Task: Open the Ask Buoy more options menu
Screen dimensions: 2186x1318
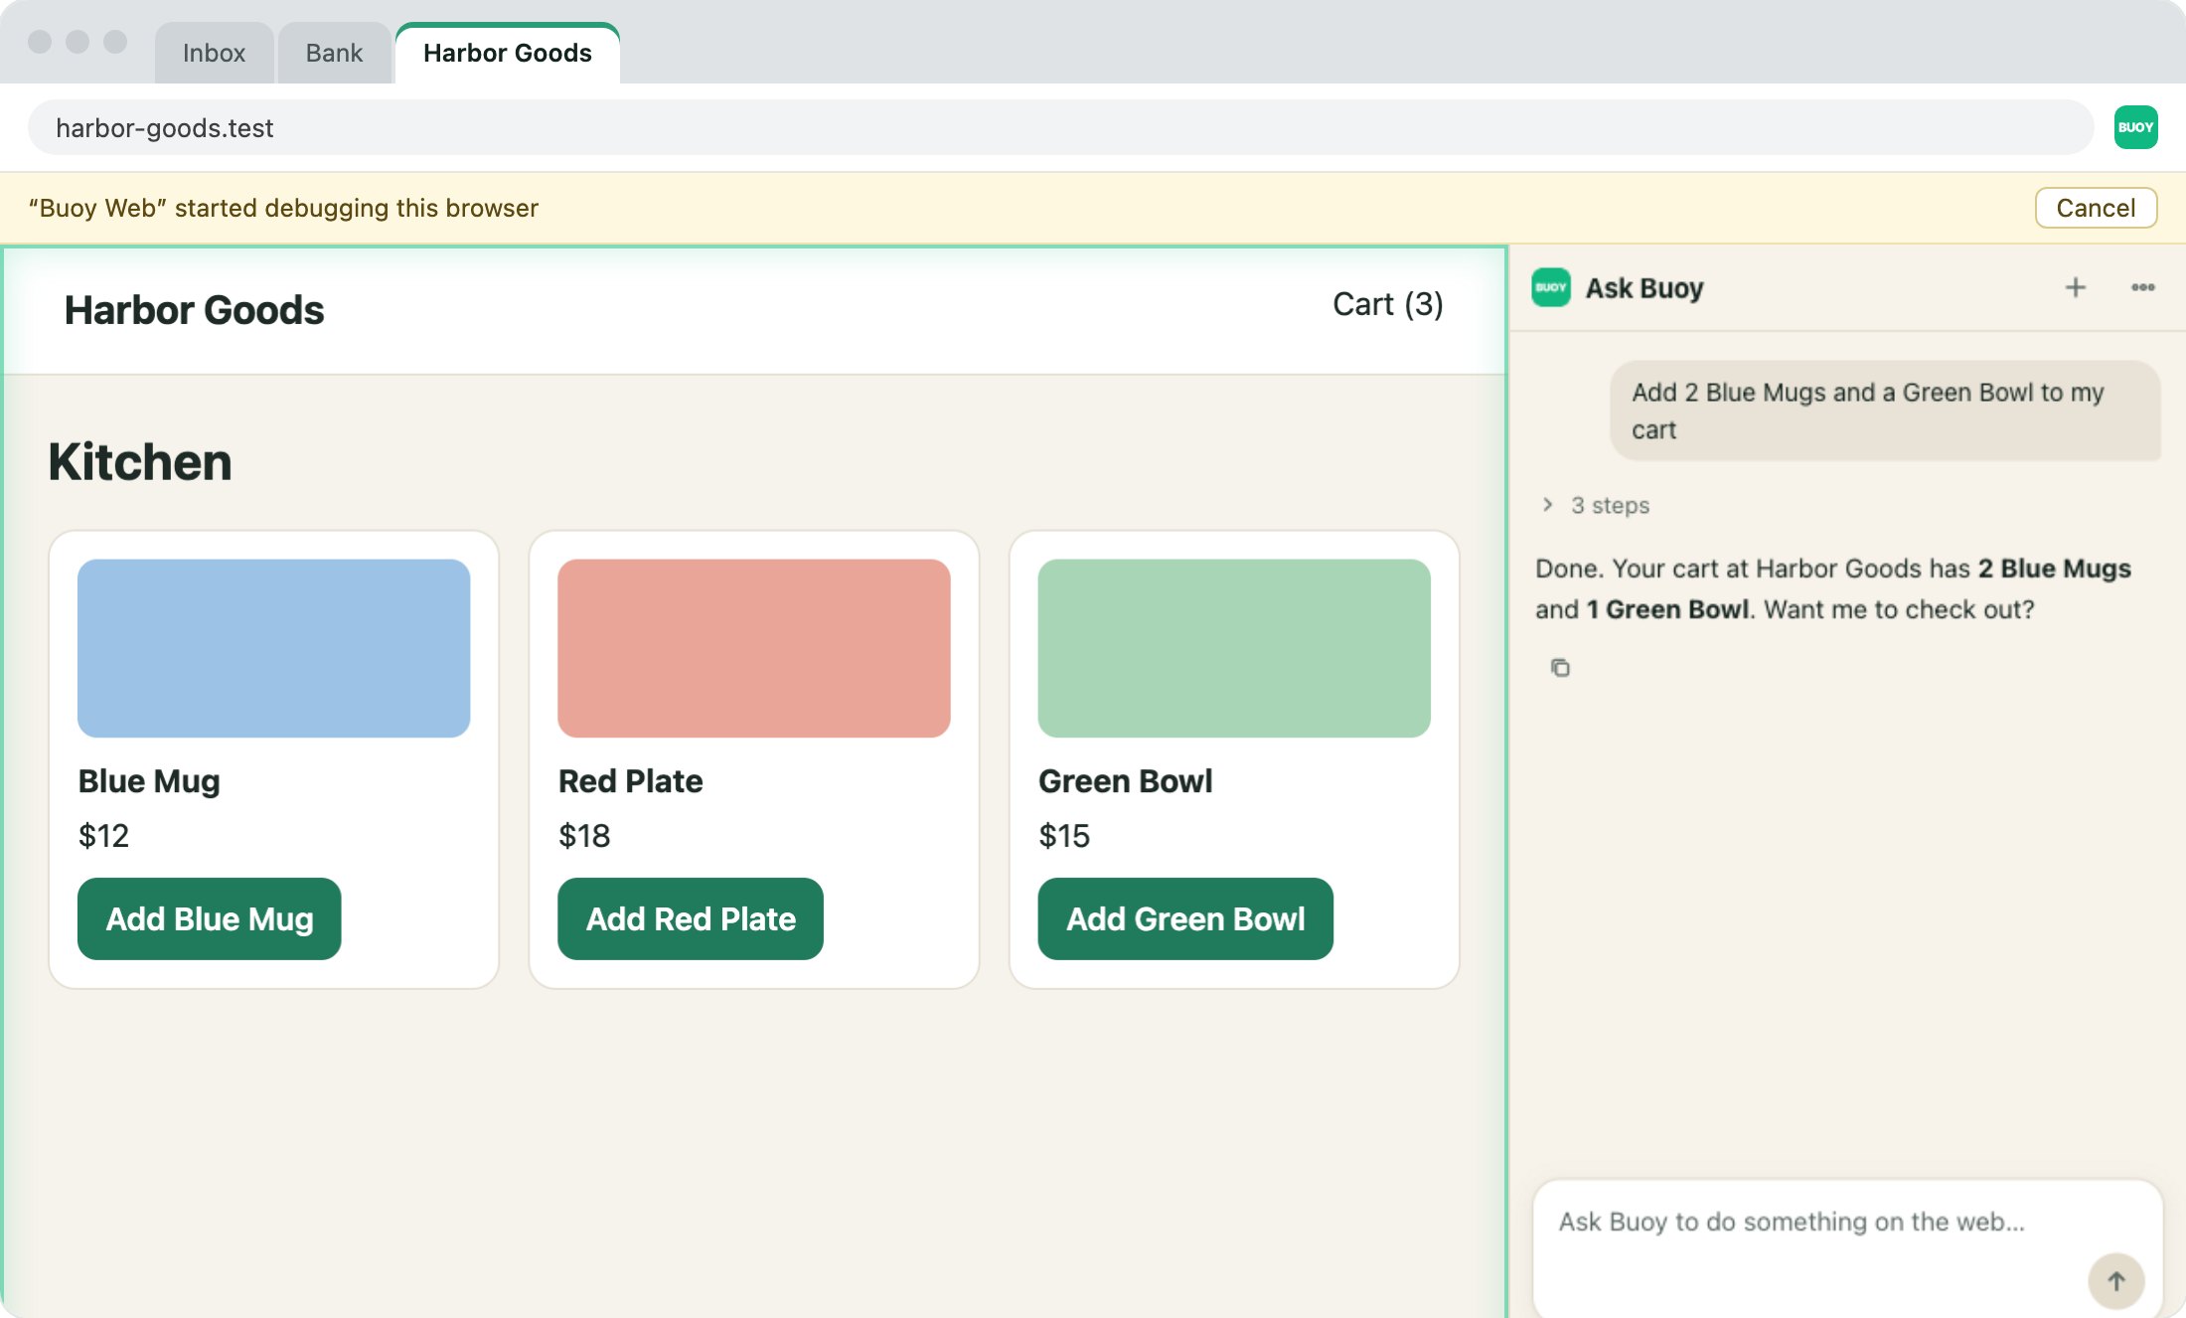Action: (x=2142, y=287)
